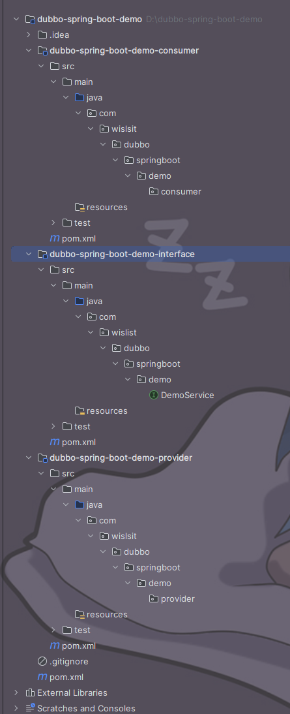Click the provider module's resources folder icon
Screen dimensions: 290x714
point(80,615)
